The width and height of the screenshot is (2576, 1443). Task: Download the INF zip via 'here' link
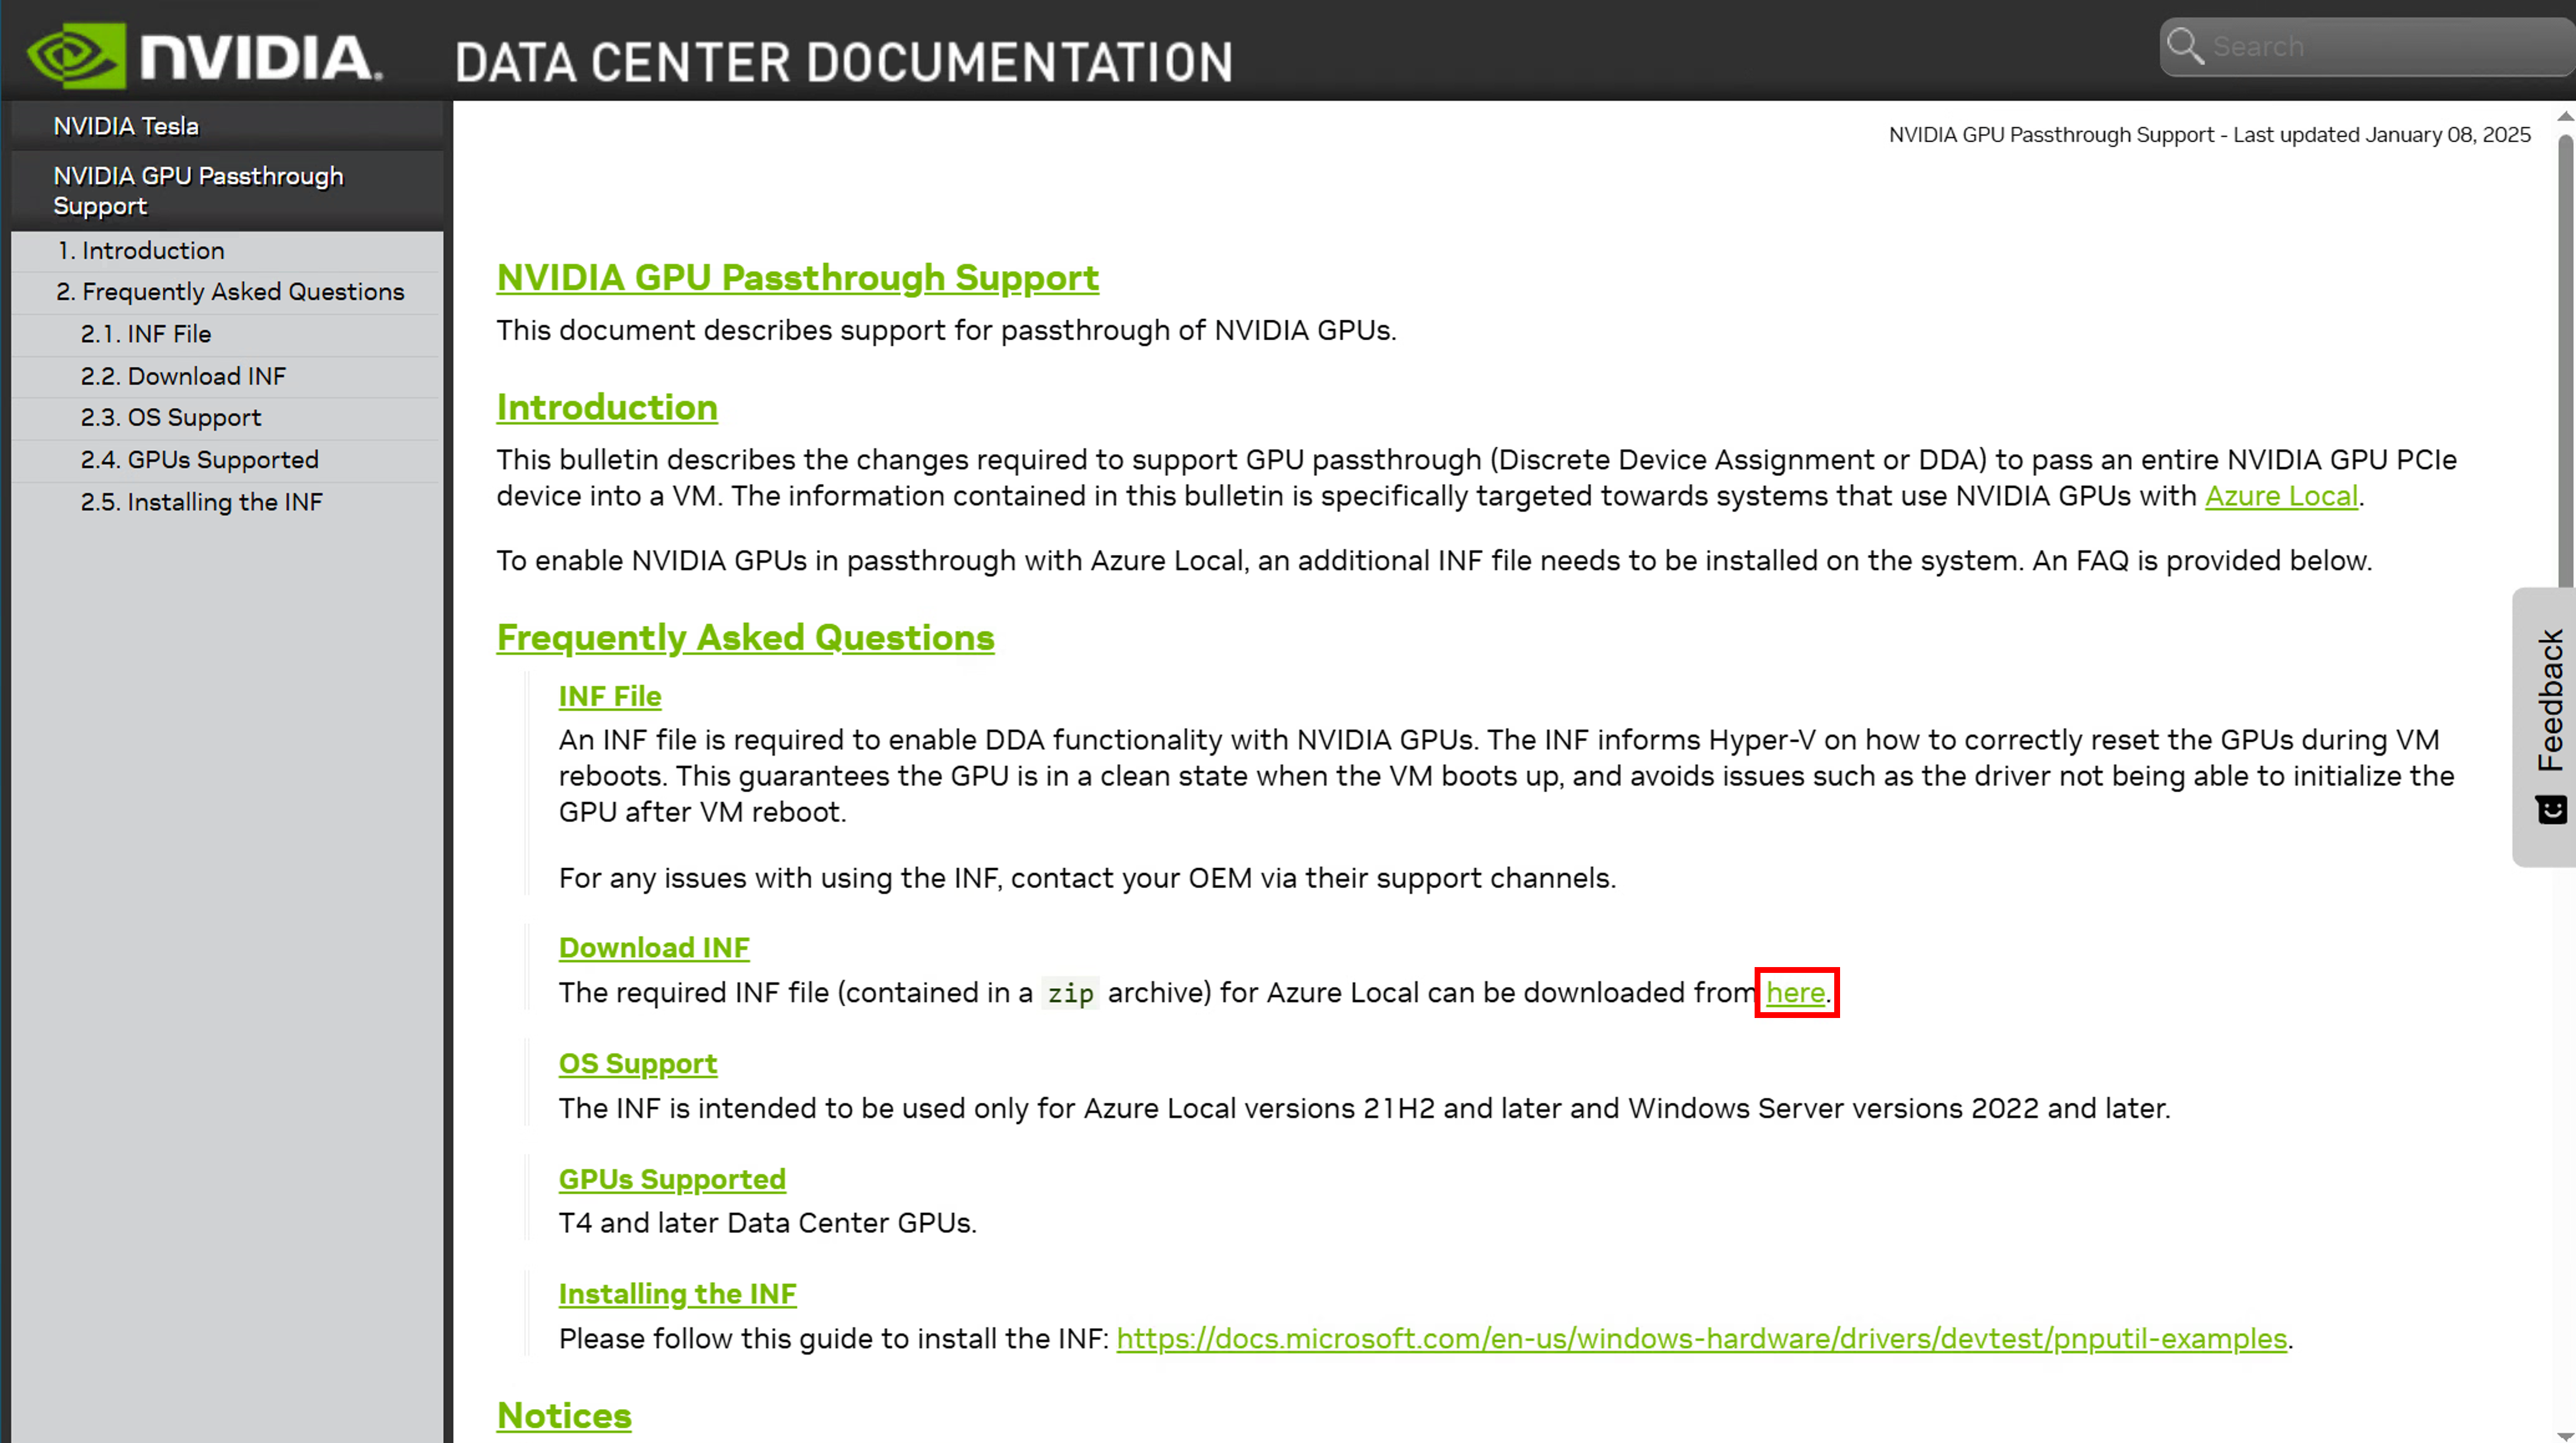(x=1796, y=993)
